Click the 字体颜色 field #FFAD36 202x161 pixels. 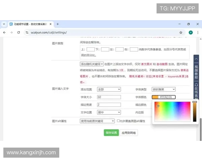[164, 97]
